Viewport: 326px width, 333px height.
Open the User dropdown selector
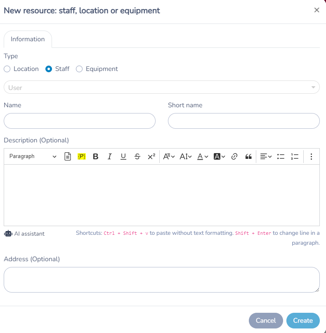tap(162, 87)
